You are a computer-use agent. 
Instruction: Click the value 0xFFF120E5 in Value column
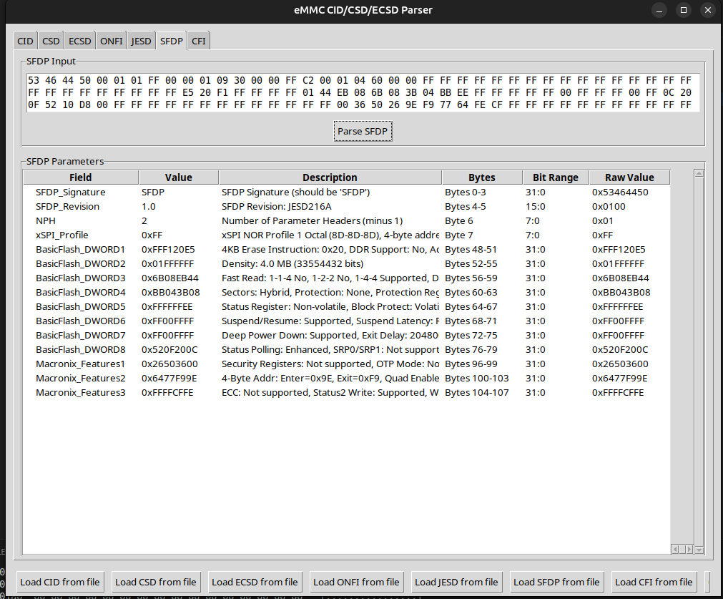(168, 249)
